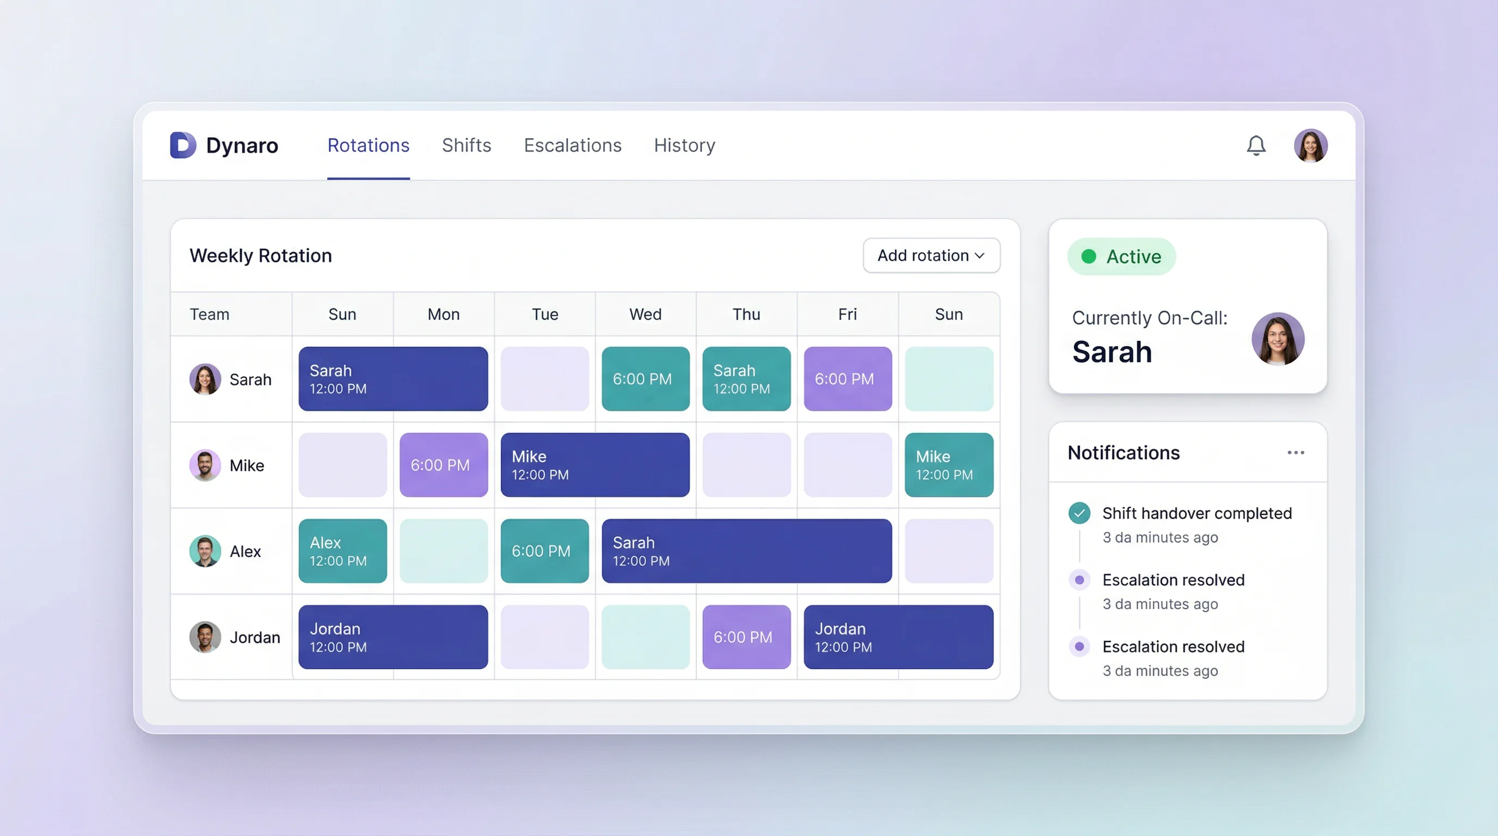Image resolution: width=1498 pixels, height=836 pixels.
Task: Click the second Escalation resolved indicator
Action: [1080, 646]
